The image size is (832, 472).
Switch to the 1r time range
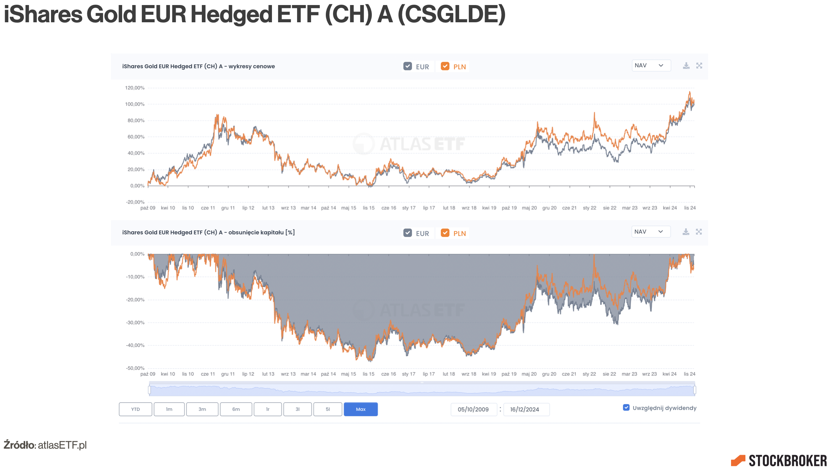268,409
